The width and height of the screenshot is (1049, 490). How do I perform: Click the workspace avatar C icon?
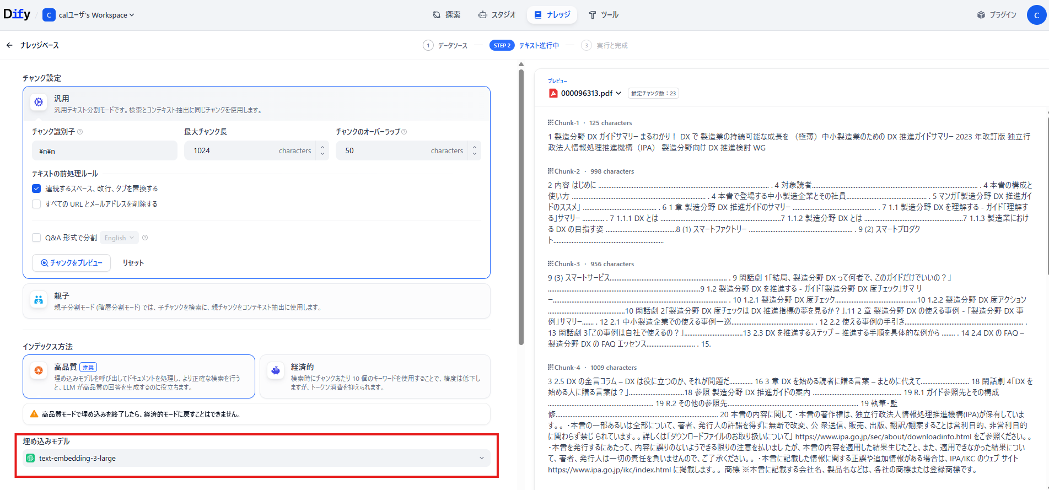tap(49, 15)
